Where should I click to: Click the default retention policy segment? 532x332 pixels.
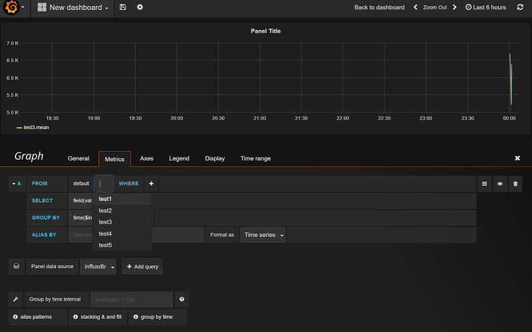[x=81, y=184]
